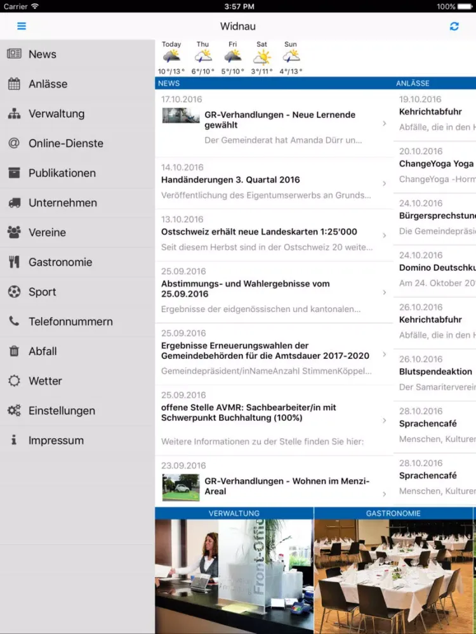Select the Abfall trash can icon

pyautogui.click(x=14, y=351)
